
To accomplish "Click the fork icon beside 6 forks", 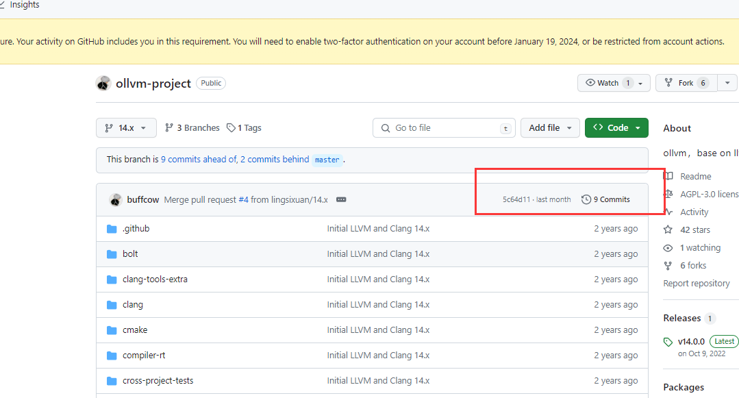I will pyautogui.click(x=668, y=266).
